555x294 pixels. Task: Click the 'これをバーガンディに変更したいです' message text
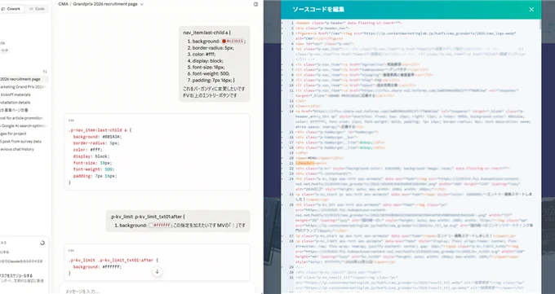click(214, 89)
